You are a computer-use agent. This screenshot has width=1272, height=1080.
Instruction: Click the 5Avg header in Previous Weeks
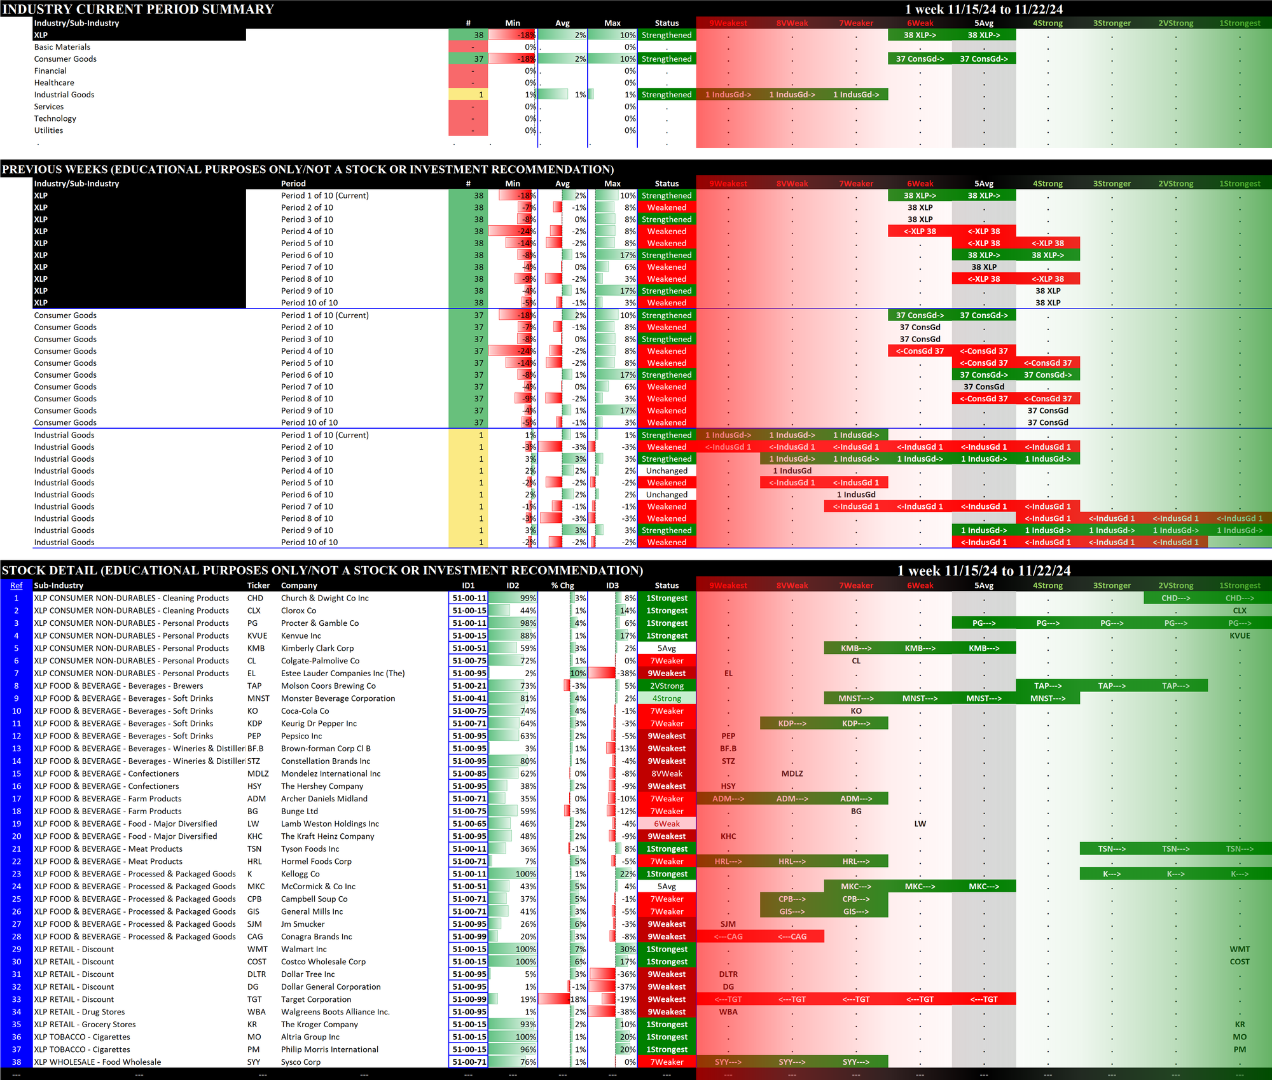pyautogui.click(x=983, y=184)
